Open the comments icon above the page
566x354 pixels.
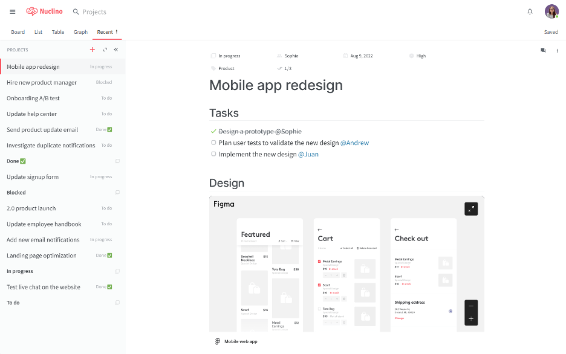tap(542, 51)
